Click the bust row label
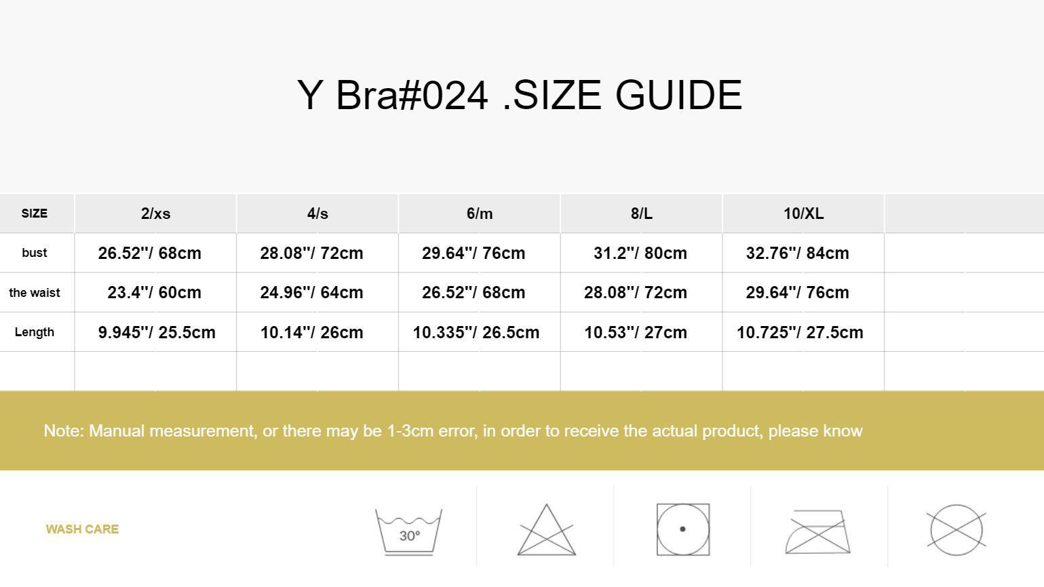1044x587 pixels. [35, 253]
